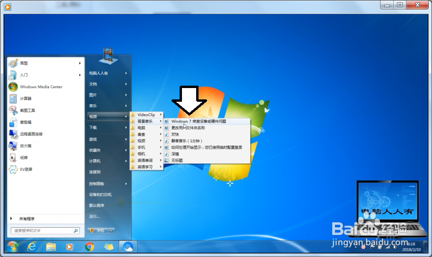Click the user account picture in Start menu
Screen dimensions: 432x257
pos(108,55)
